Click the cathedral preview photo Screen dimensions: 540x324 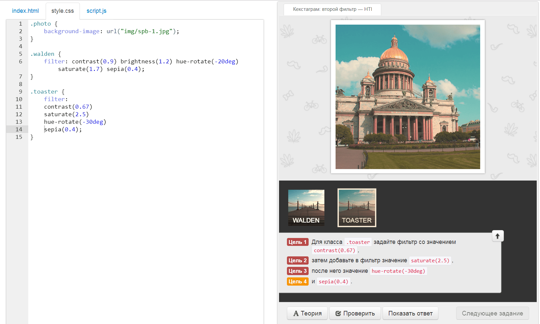pyautogui.click(x=408, y=97)
